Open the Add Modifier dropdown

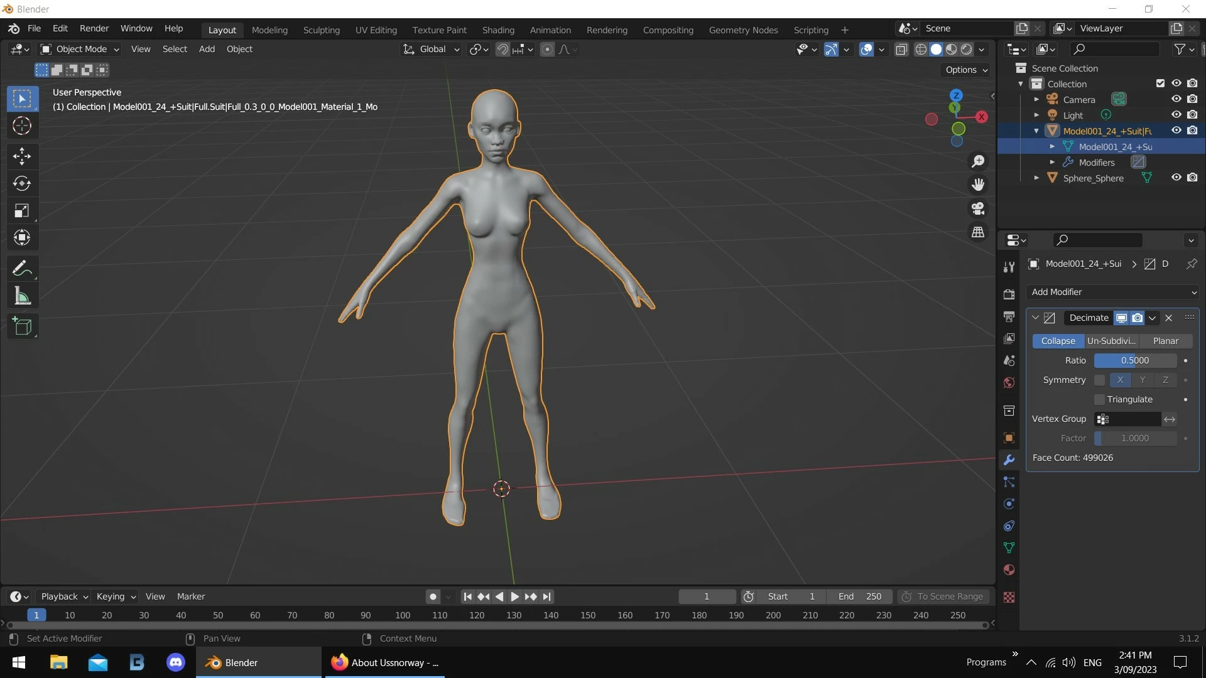coord(1113,292)
